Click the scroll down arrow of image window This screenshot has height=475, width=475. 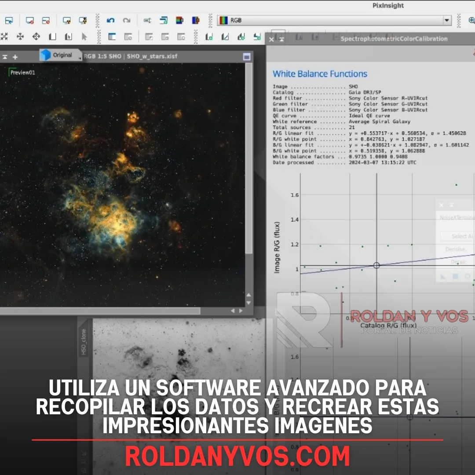pyautogui.click(x=248, y=303)
